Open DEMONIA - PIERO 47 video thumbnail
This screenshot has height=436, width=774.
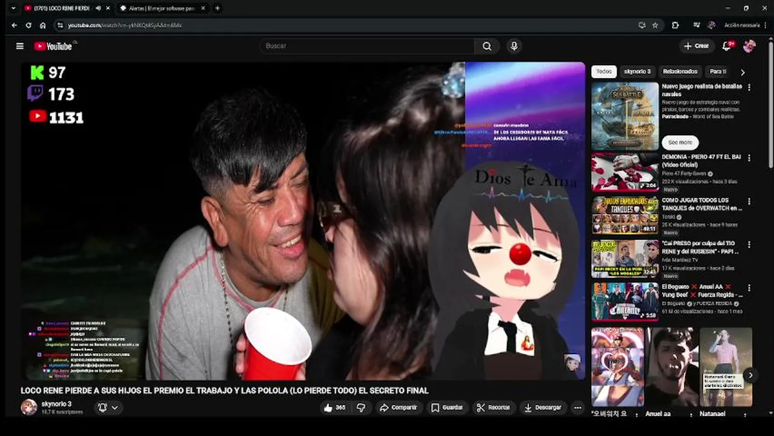[x=624, y=172]
